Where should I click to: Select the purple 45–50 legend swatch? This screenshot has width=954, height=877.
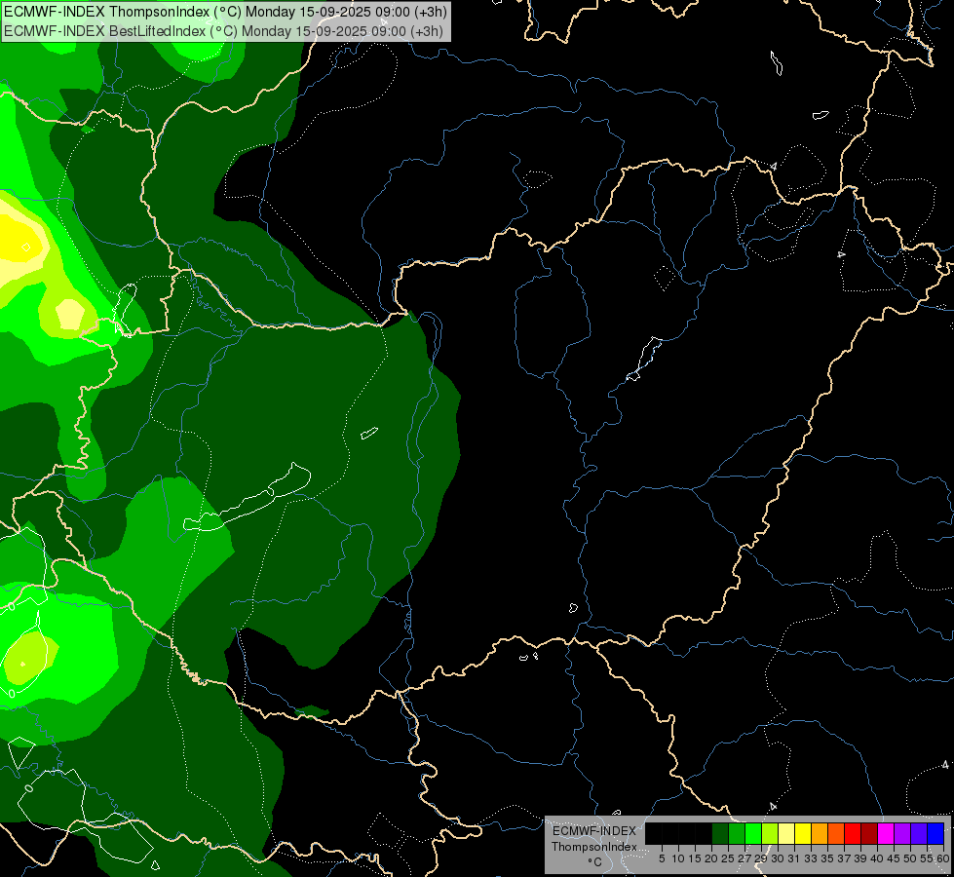(x=902, y=833)
